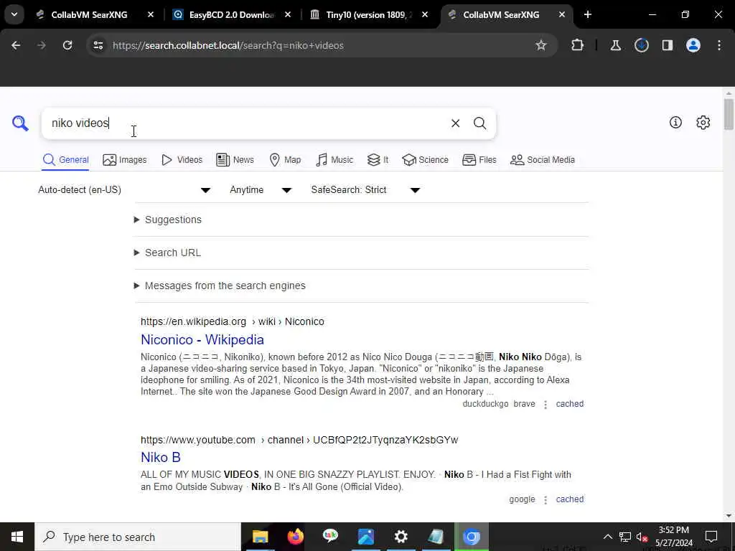
Task: Click into the niko videos search field
Action: coord(246,123)
